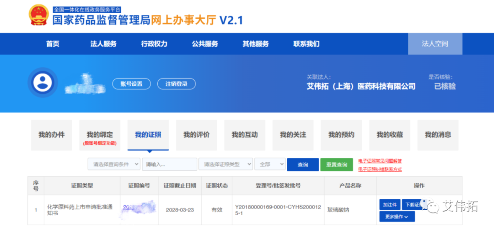
Task: Switch to the 我的收藏 tab
Action: point(390,135)
